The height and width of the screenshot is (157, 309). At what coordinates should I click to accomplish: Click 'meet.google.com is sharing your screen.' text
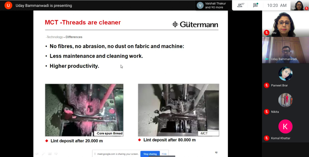click(118, 154)
